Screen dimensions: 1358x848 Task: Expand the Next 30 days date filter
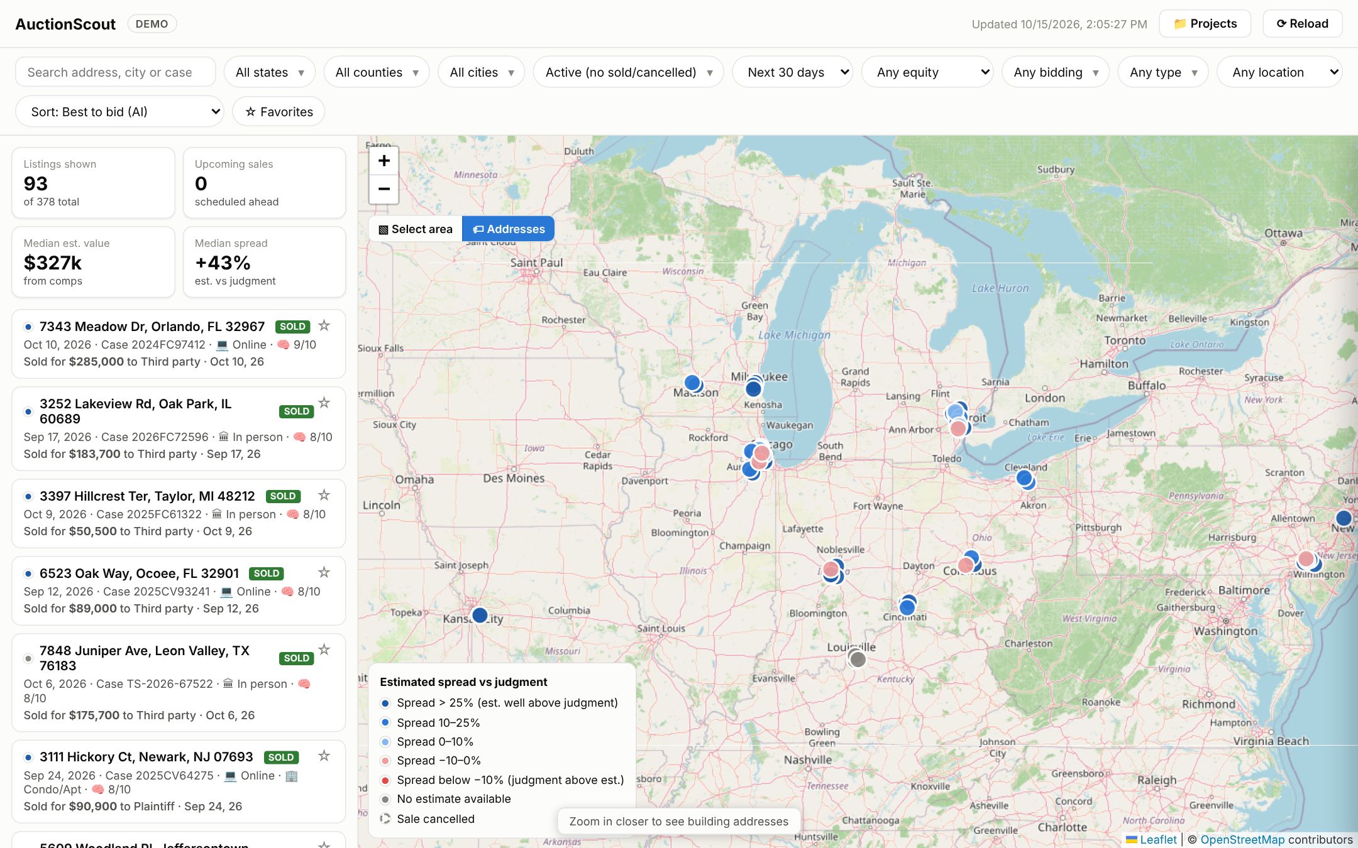(793, 72)
